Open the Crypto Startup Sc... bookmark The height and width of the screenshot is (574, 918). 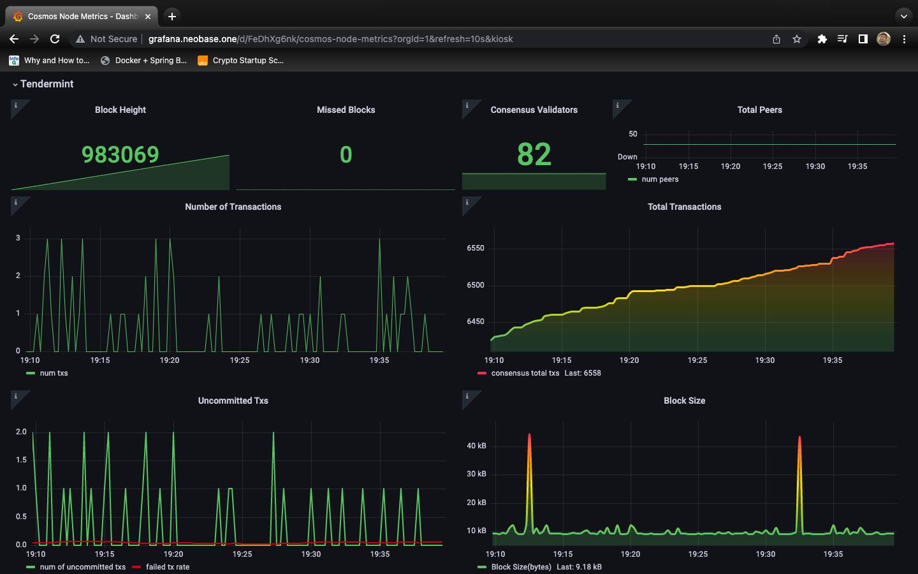click(x=241, y=61)
